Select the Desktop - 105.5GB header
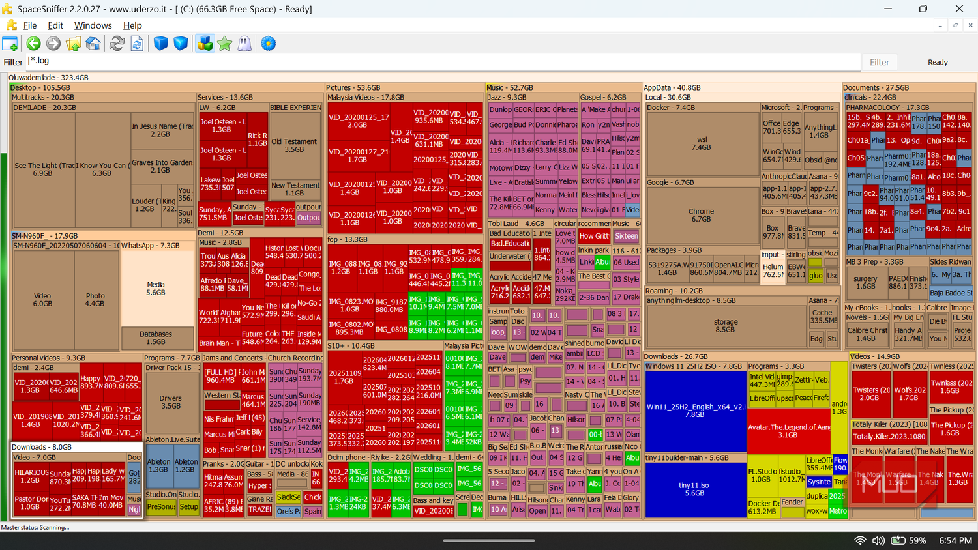This screenshot has height=550, width=978. [x=166, y=88]
